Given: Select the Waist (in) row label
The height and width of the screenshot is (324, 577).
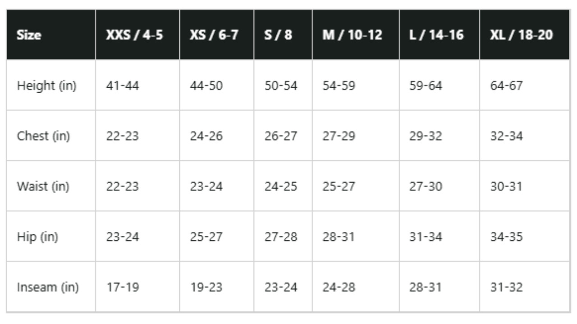Looking at the screenshot, I should (51, 186).
